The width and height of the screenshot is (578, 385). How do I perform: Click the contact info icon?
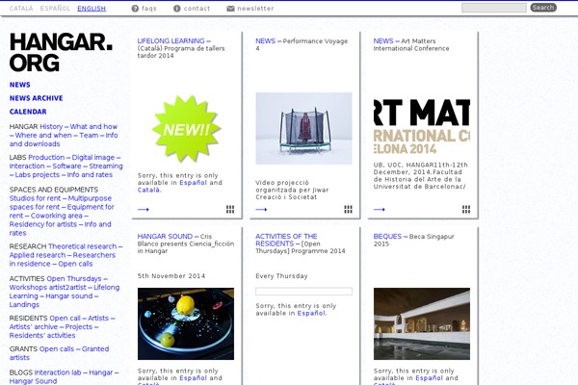[177, 9]
